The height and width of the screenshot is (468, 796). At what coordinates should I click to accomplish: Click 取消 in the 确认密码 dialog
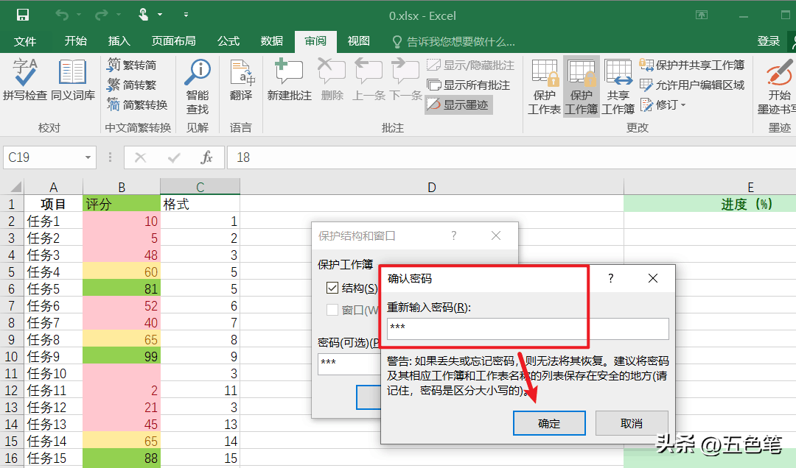[x=632, y=423]
